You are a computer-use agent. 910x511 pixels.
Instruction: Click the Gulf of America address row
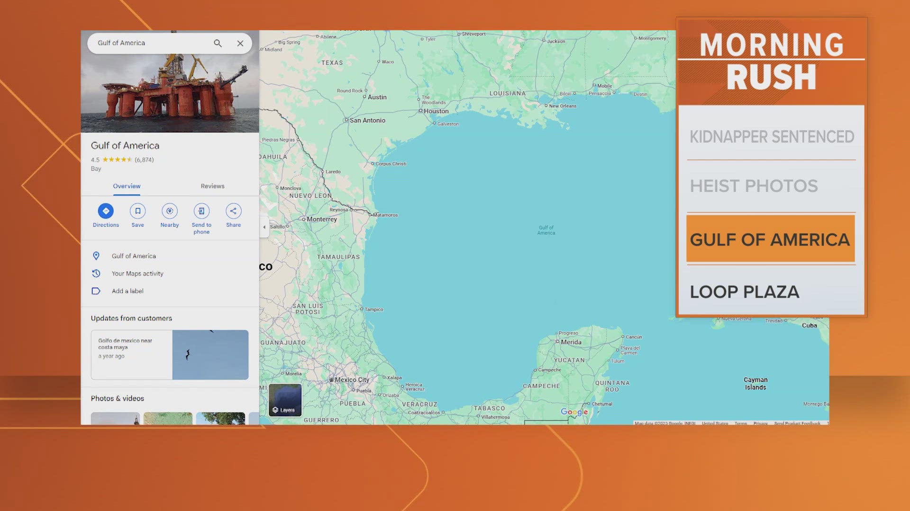tap(134, 256)
